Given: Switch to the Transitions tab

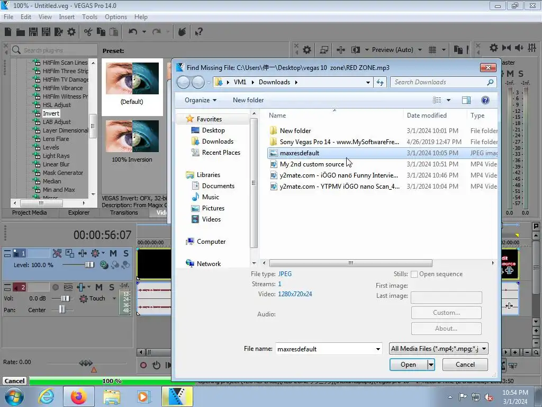Looking at the screenshot, I should pyautogui.click(x=124, y=213).
